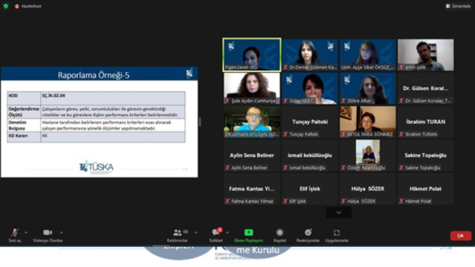Expand audio options arrow beside Sesi aç
The image size is (475, 267).
[26, 232]
